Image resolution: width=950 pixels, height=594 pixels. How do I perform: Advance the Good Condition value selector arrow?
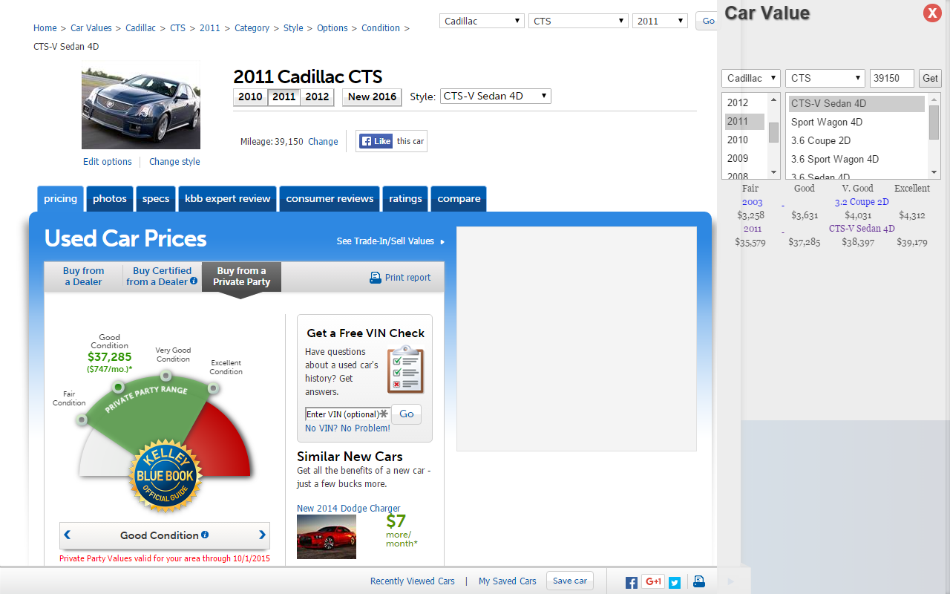coord(261,535)
